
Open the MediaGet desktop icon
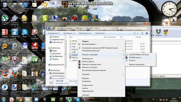[x=35, y=88]
